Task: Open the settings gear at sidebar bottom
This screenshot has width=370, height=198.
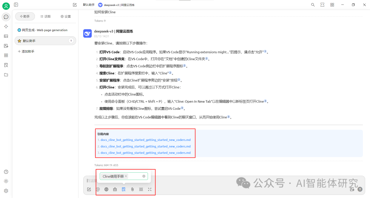Action: 6,191
